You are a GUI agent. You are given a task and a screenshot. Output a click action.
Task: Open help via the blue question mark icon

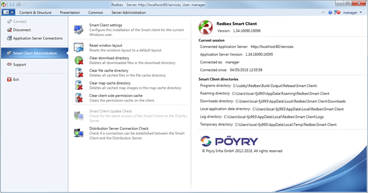330,12
